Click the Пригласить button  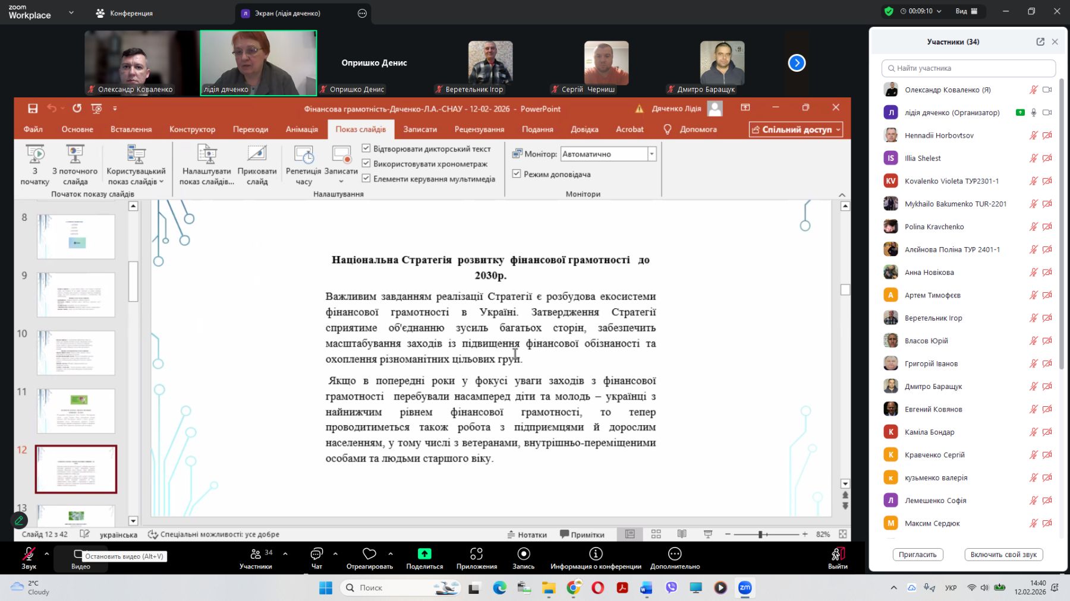pos(917,555)
